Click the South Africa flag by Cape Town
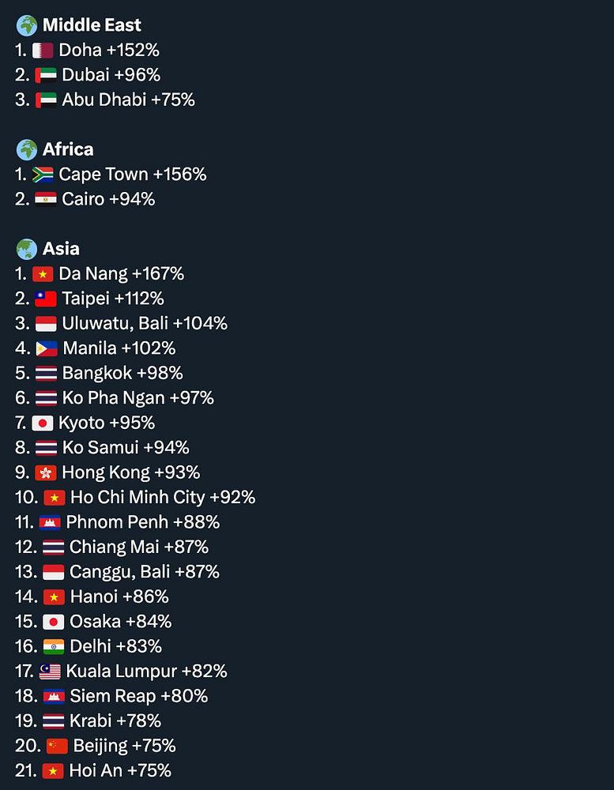 [x=43, y=175]
